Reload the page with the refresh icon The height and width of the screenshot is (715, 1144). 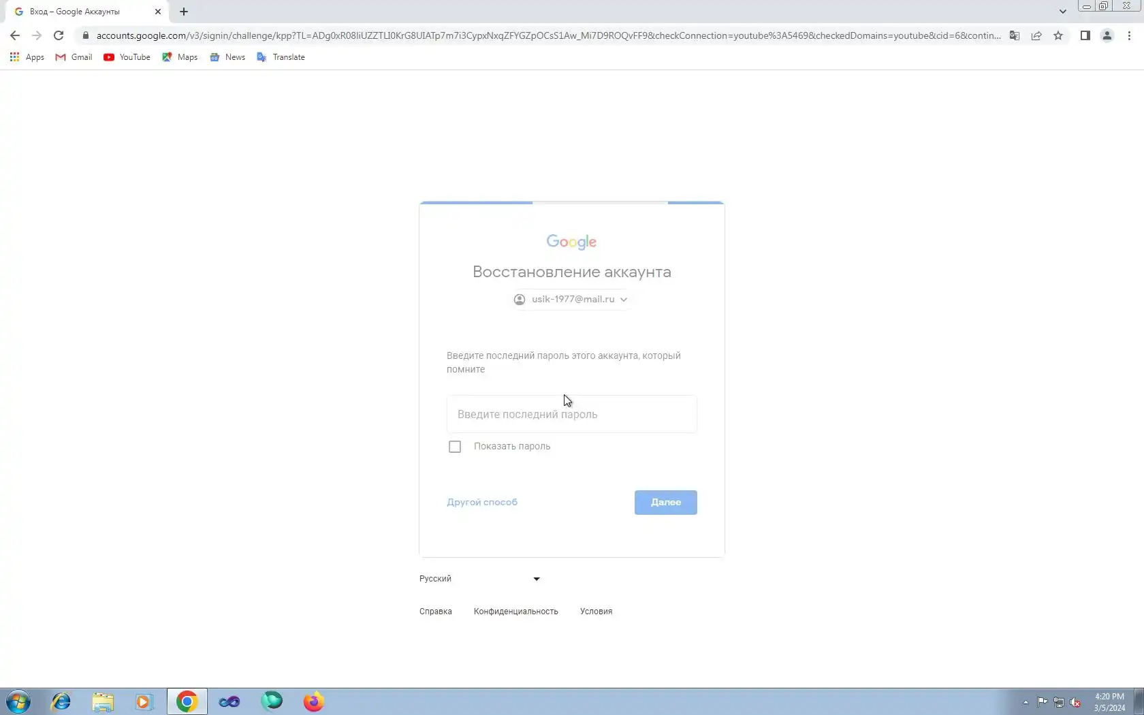click(x=59, y=35)
